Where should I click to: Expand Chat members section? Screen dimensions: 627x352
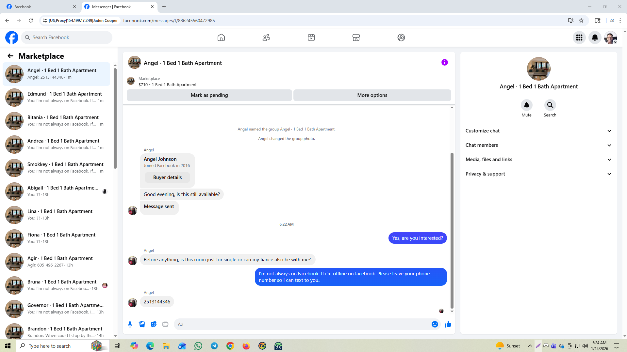click(538, 145)
